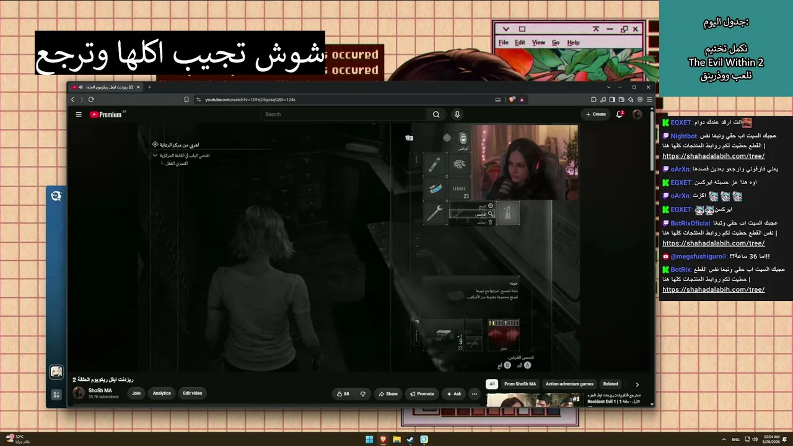Go back in the Brave browser
Viewport: 793px width, 446px height.
[72, 99]
